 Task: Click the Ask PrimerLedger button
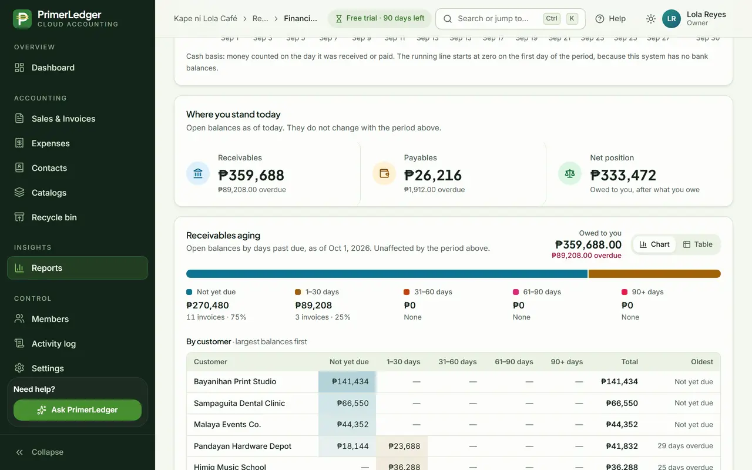pyautogui.click(x=78, y=410)
